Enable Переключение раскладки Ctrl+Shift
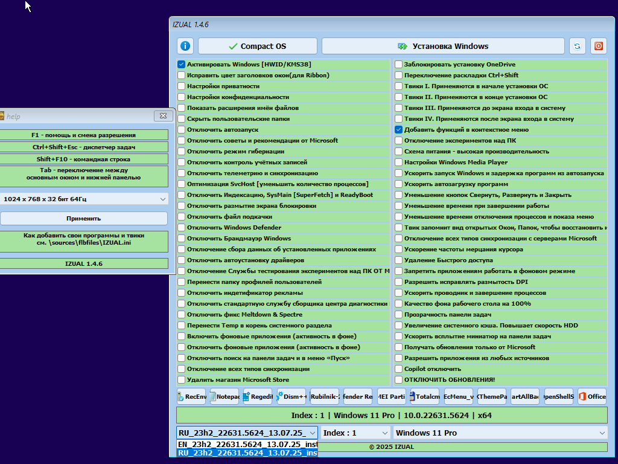 point(398,75)
